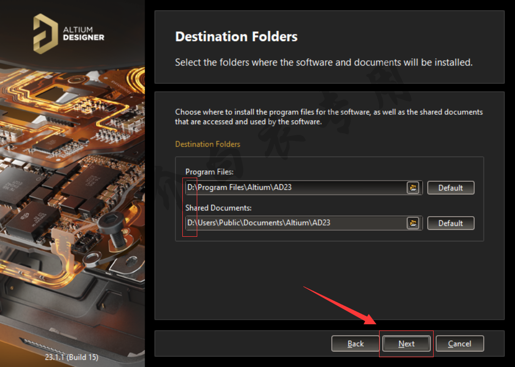The width and height of the screenshot is (515, 367).
Task: Browse folder icon for Program Files
Action: tap(413, 188)
